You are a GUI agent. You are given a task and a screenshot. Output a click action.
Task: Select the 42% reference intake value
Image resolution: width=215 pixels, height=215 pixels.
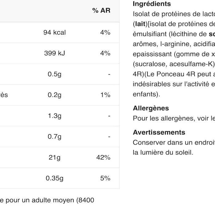tap(103, 157)
